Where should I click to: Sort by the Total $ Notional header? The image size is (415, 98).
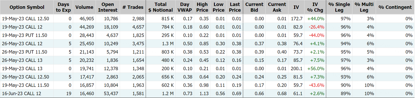160,7
